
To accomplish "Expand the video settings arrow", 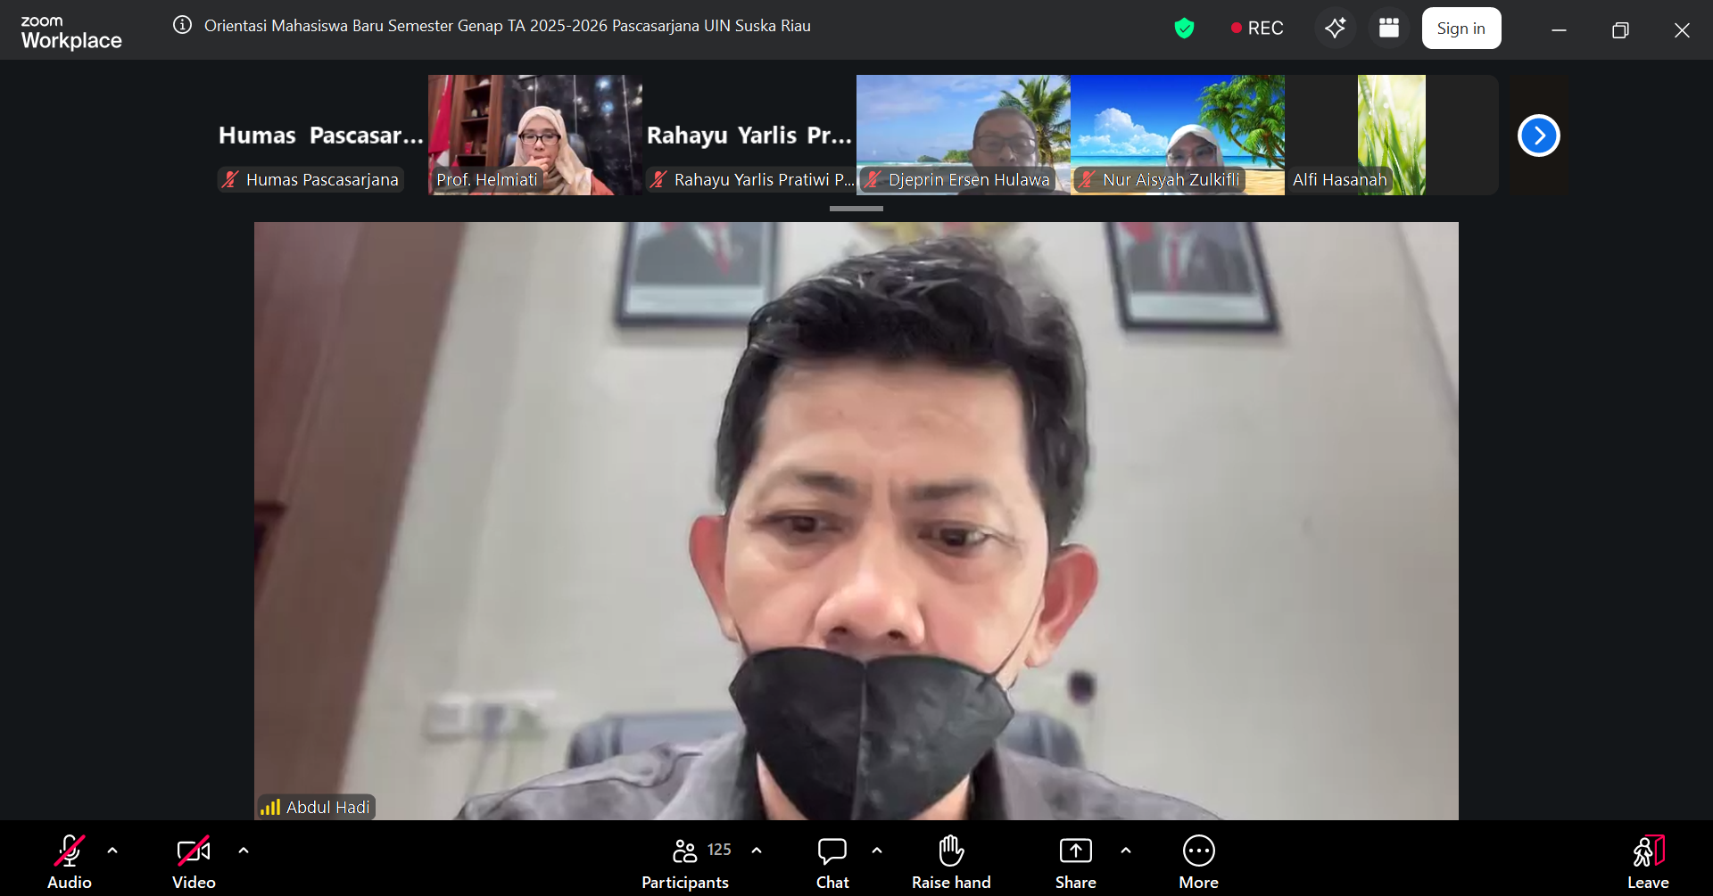I will (x=244, y=851).
